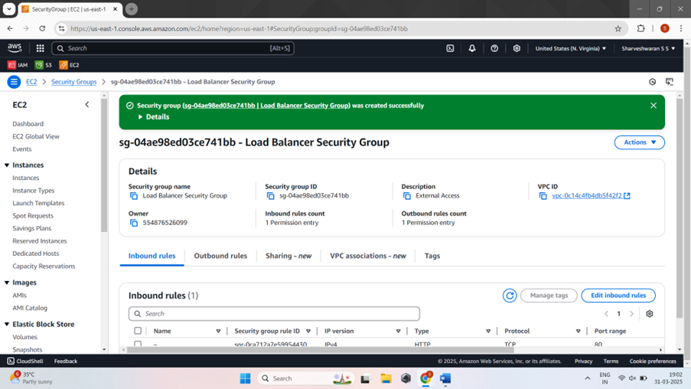Image resolution: width=691 pixels, height=389 pixels.
Task: Open the recent activity clock icon
Action: point(652,82)
